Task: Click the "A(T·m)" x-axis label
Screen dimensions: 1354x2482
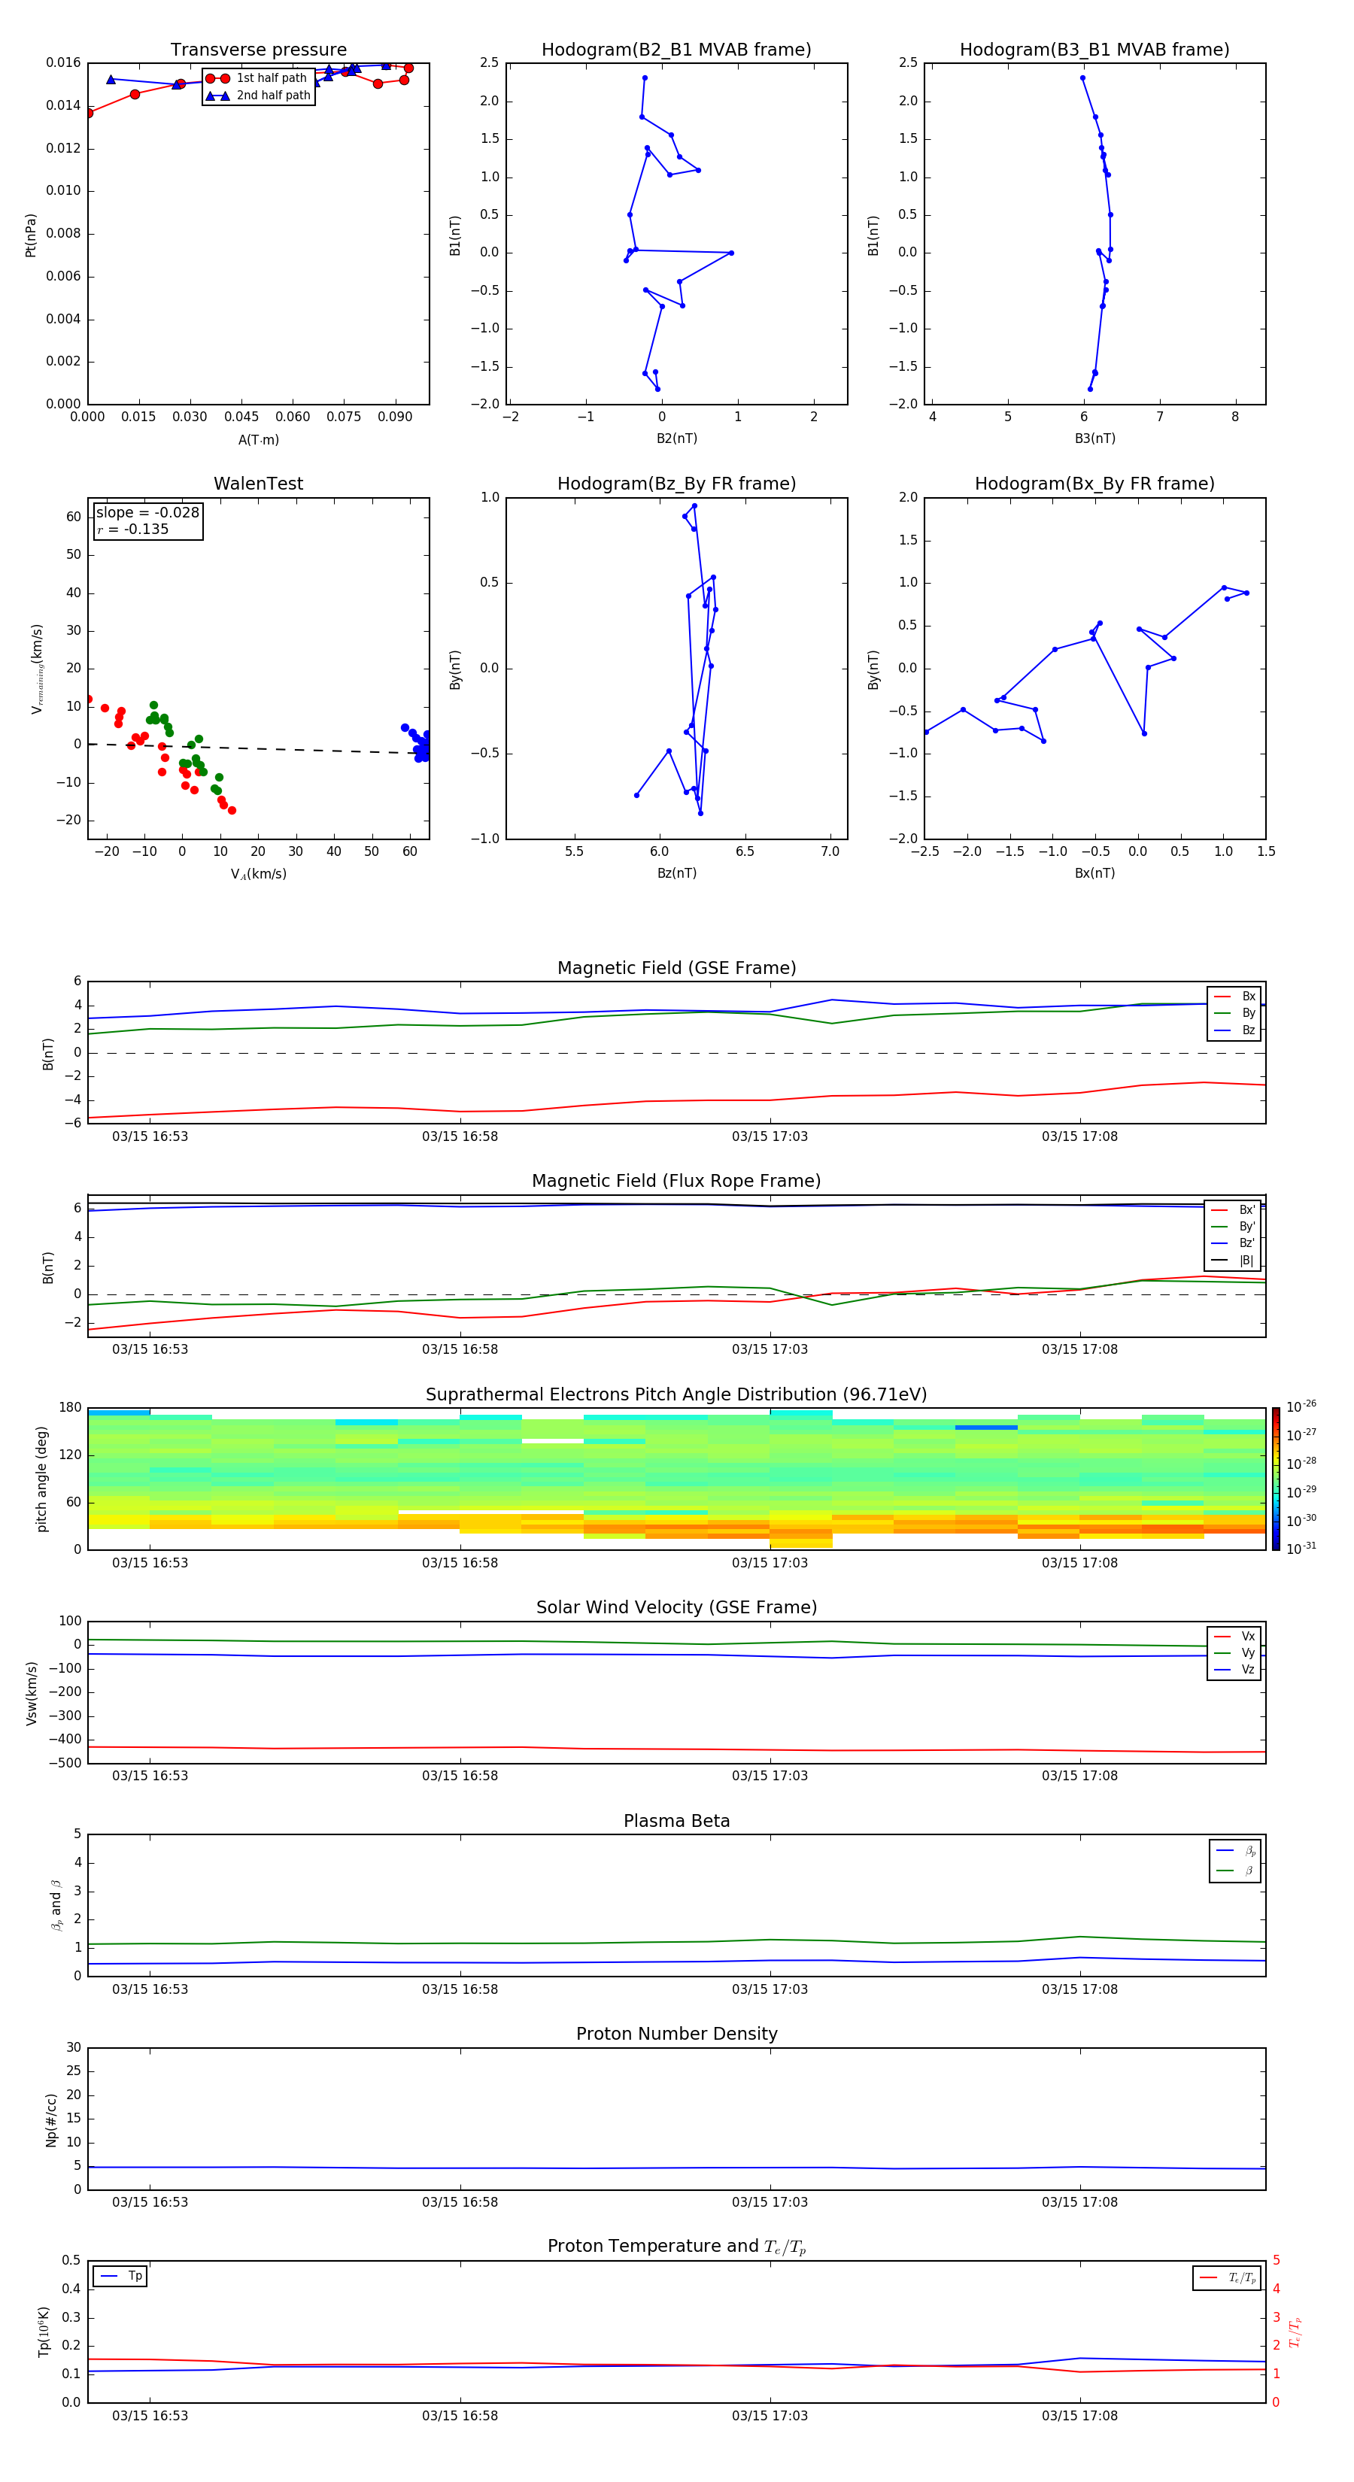Action: pos(258,440)
